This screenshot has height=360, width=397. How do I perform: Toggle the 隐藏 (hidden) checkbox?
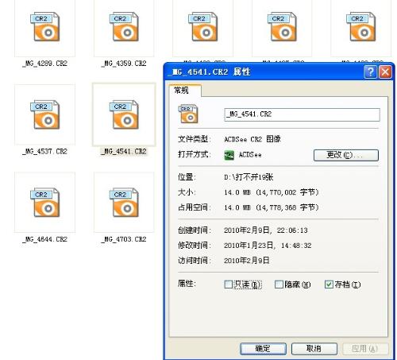(279, 285)
